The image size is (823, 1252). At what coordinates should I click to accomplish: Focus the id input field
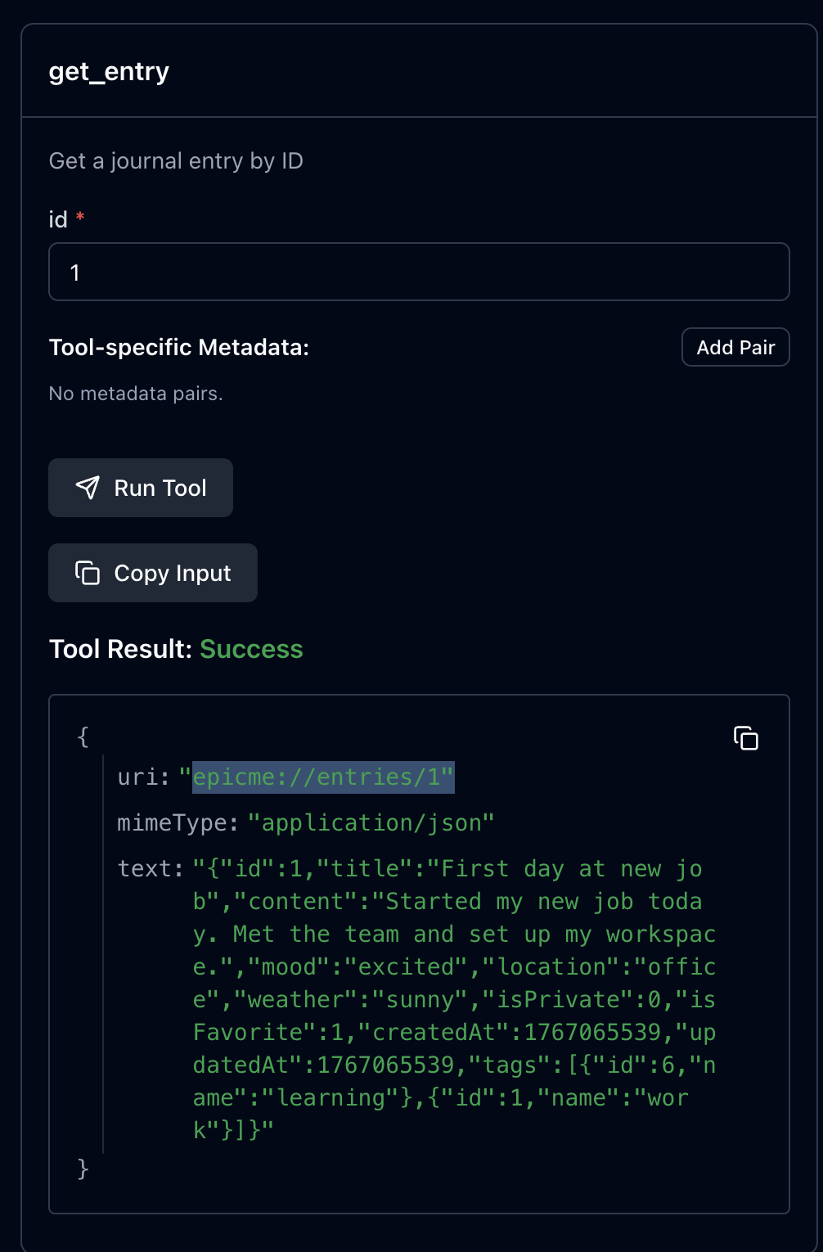[419, 272]
